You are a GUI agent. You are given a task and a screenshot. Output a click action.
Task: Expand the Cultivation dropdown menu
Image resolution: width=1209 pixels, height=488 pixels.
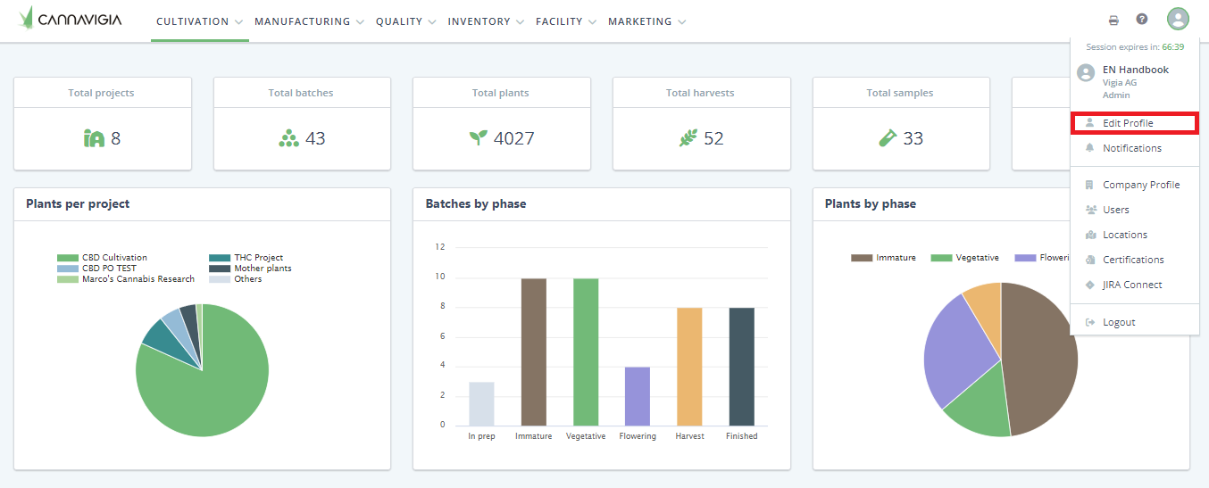(x=199, y=21)
